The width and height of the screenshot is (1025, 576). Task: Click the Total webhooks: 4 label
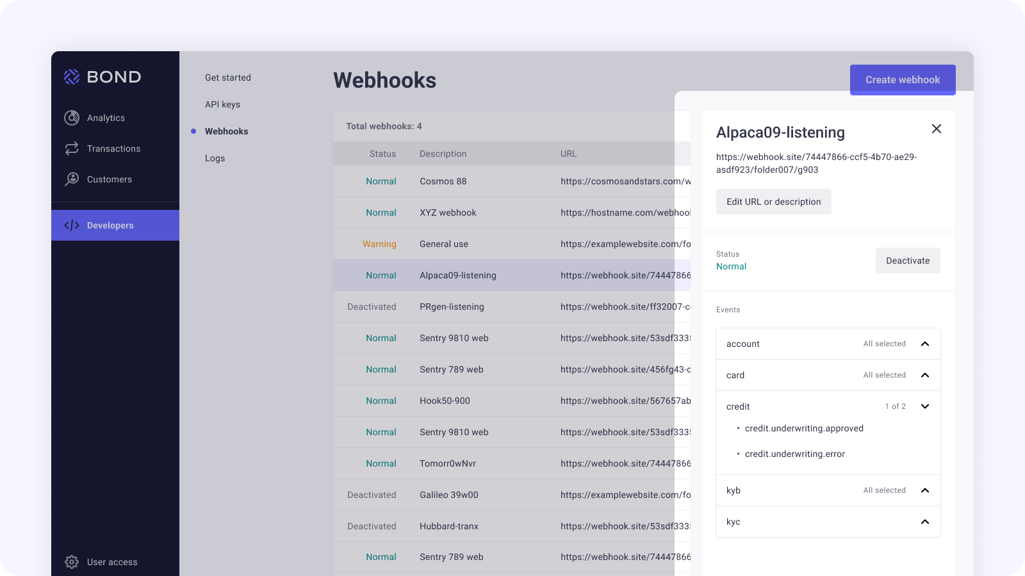384,126
